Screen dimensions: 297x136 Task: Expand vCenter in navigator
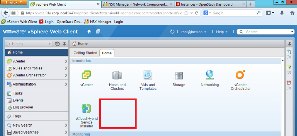pyautogui.click(x=66, y=61)
